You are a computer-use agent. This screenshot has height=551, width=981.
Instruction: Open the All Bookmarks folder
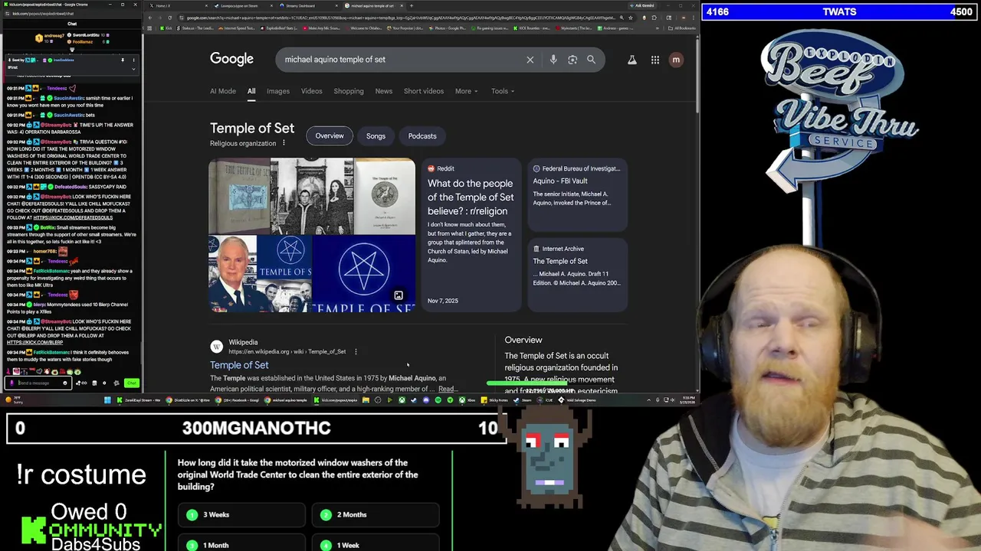tap(682, 28)
